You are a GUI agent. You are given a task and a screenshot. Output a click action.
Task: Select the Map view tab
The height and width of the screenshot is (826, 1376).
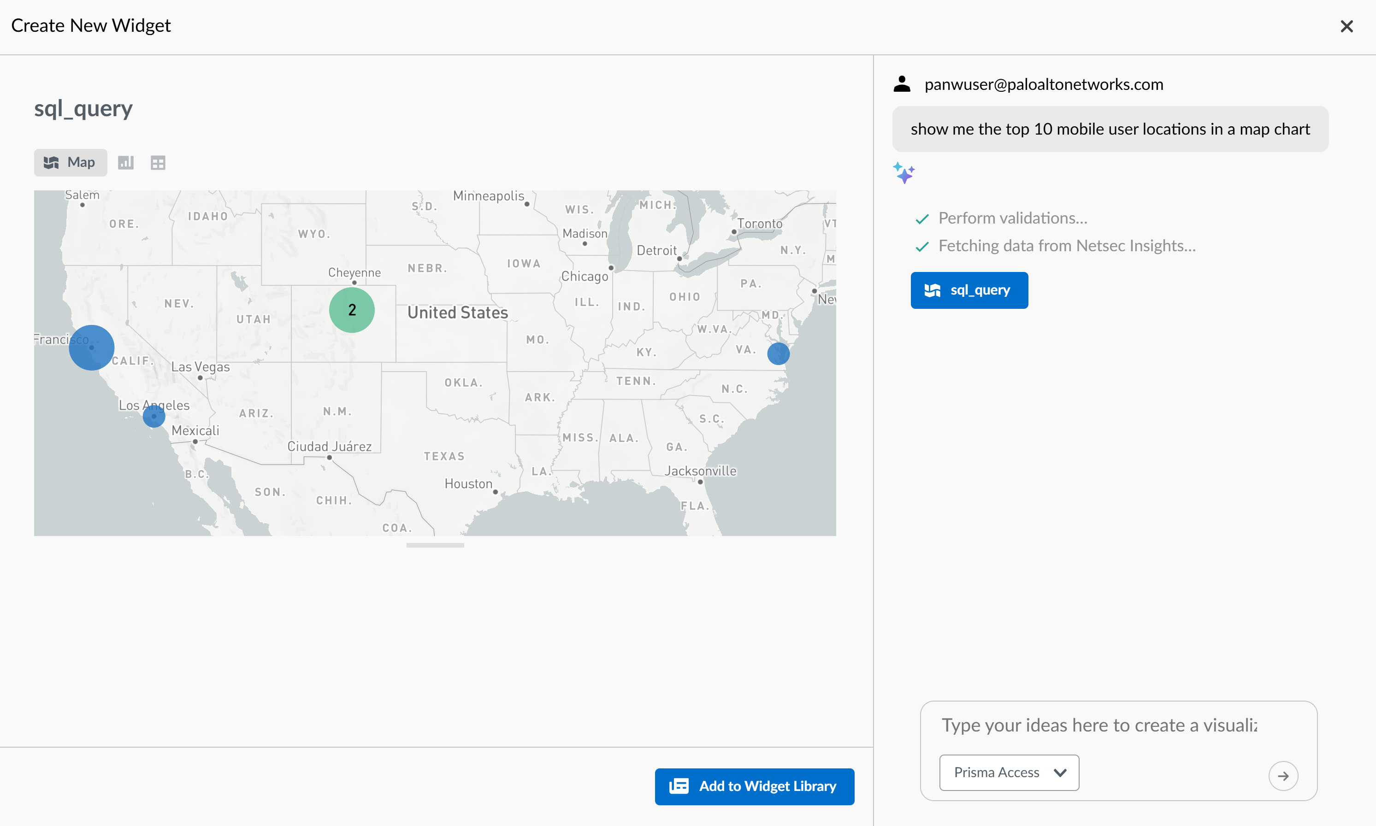pos(71,163)
